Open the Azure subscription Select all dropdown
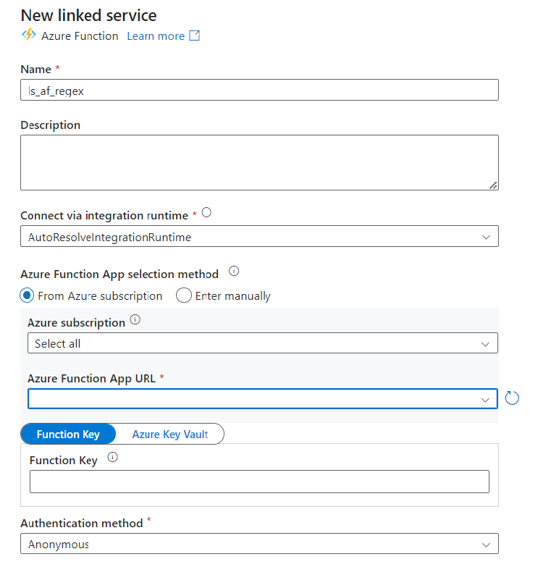538x575 pixels. pyautogui.click(x=263, y=343)
